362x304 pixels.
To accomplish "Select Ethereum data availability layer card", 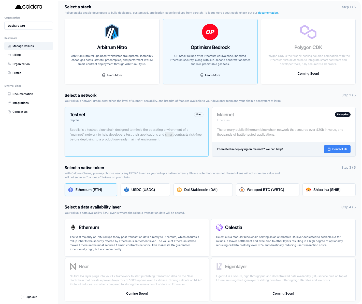I will point(137,238).
